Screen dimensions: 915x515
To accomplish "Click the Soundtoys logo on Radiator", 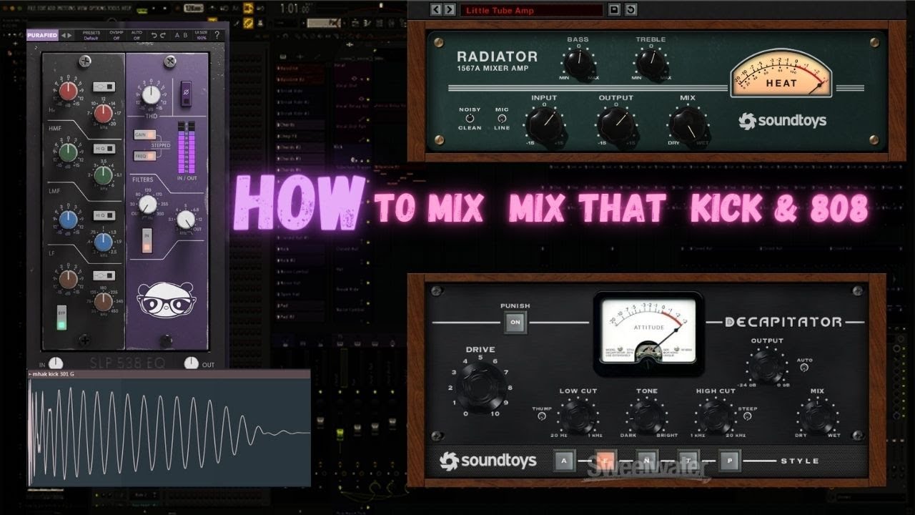I will [x=782, y=121].
